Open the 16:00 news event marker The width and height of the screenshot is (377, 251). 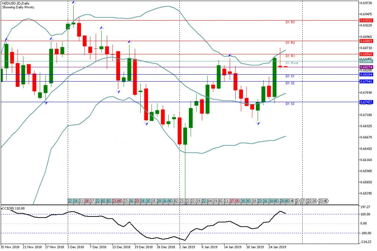tap(168, 201)
